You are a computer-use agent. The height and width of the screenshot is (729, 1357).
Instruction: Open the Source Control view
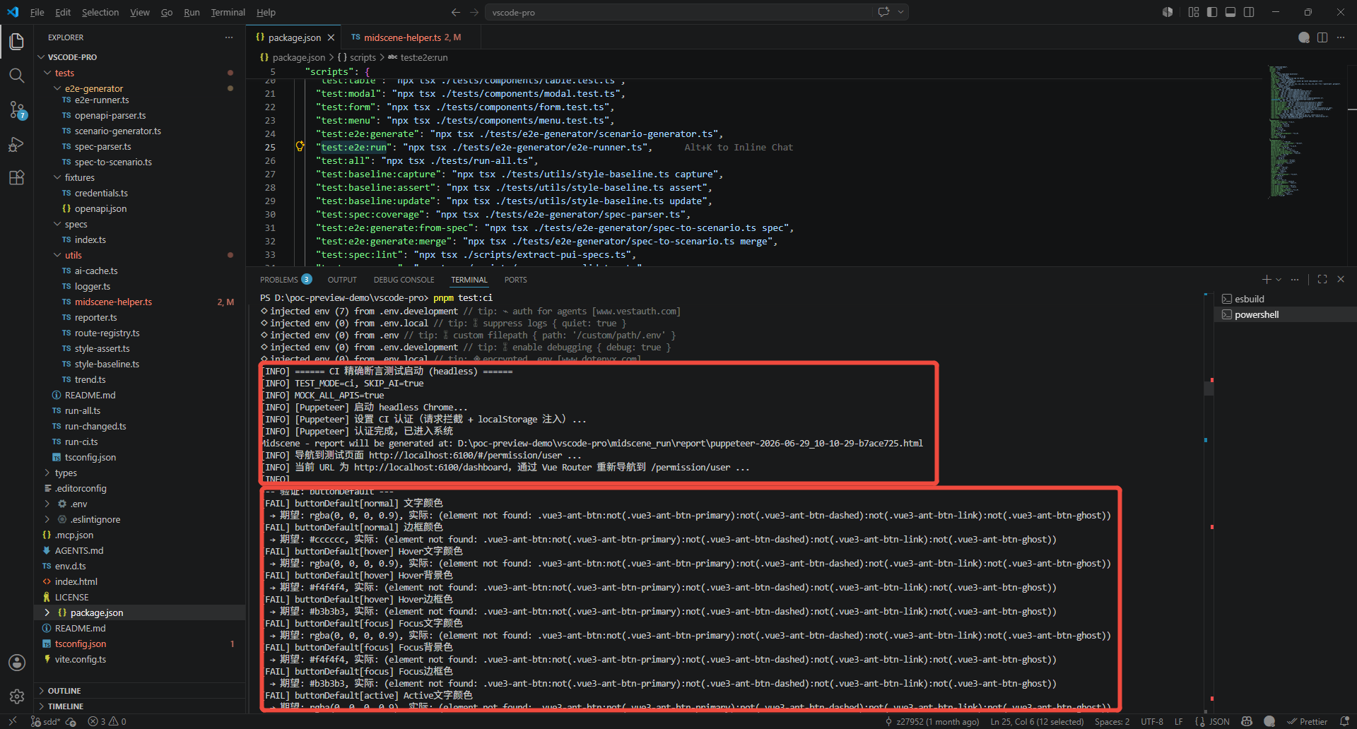[x=17, y=109]
